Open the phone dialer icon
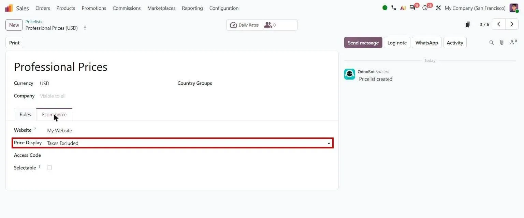 coord(394,8)
